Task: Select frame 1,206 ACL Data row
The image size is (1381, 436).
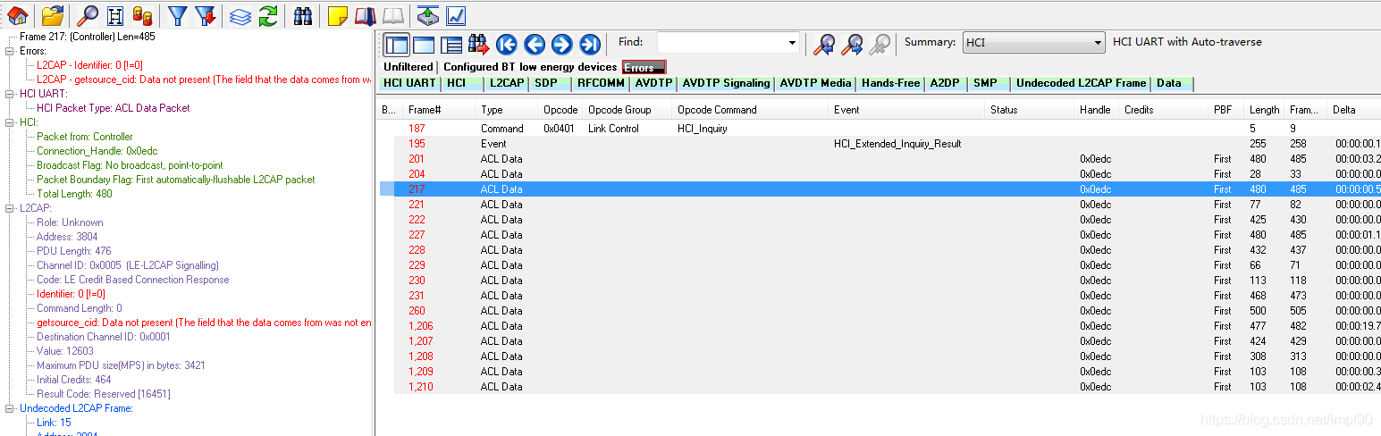Action: (880, 326)
